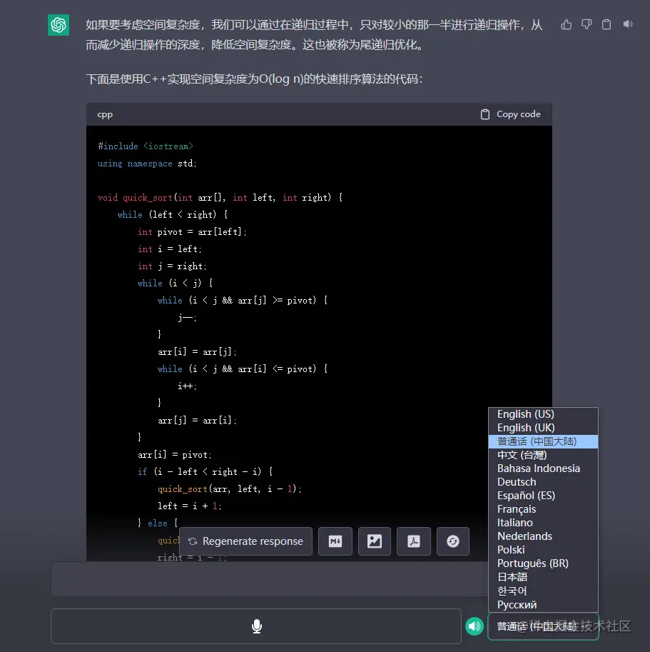Select English (US) from the language list

pos(543,414)
